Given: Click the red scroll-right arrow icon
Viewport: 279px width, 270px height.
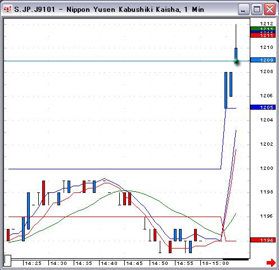Looking at the screenshot, I should coord(271,263).
